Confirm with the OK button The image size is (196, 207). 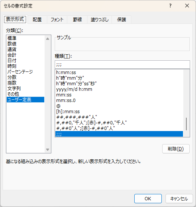(148, 198)
